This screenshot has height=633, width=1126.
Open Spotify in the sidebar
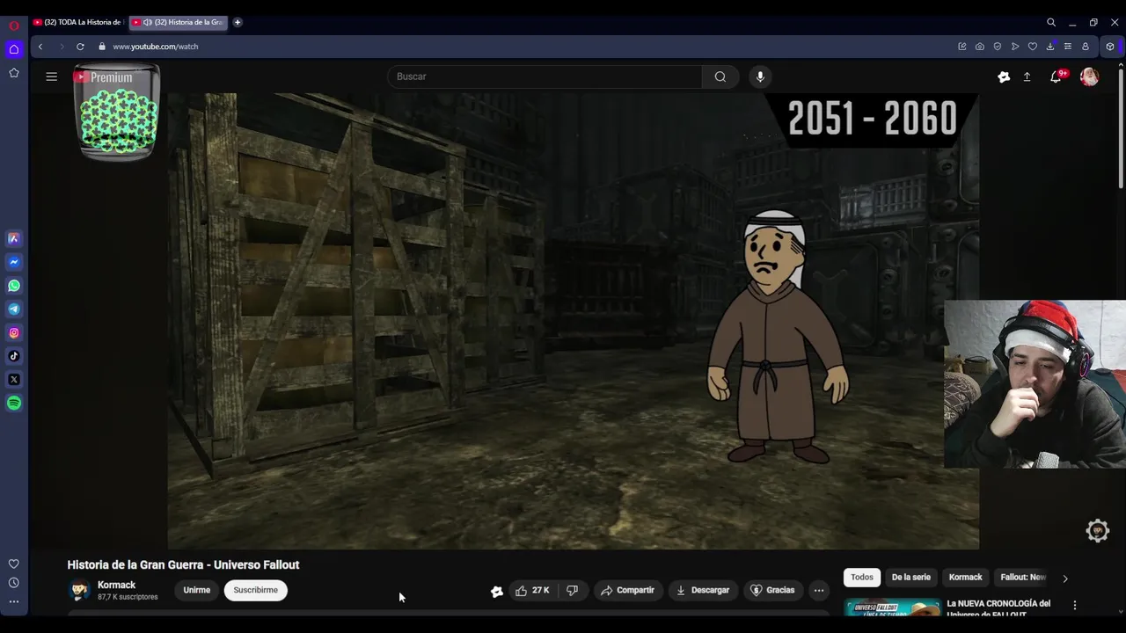[x=14, y=404]
